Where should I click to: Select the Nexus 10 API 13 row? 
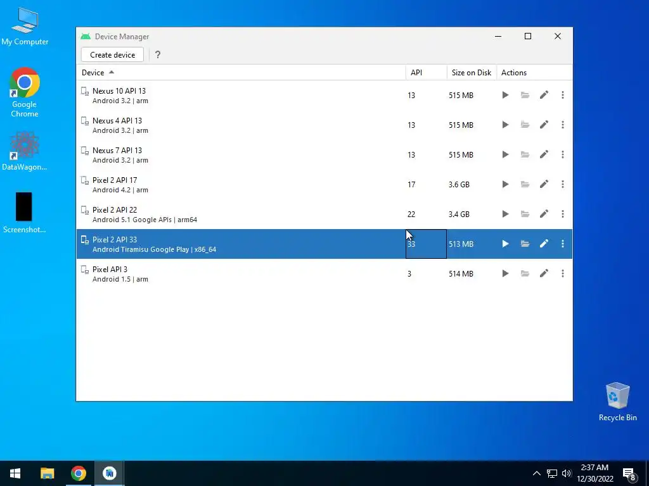pyautogui.click(x=324, y=95)
